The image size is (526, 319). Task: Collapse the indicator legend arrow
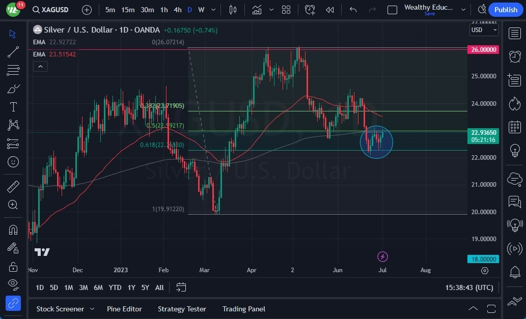point(40,66)
